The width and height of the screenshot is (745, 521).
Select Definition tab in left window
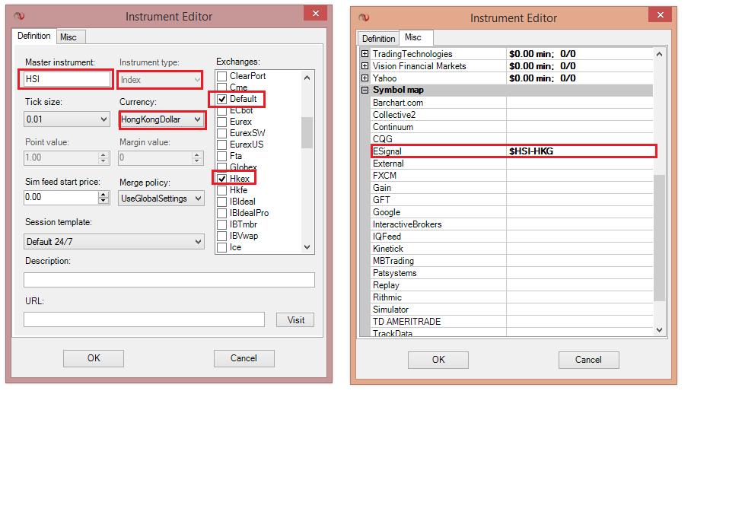33,36
